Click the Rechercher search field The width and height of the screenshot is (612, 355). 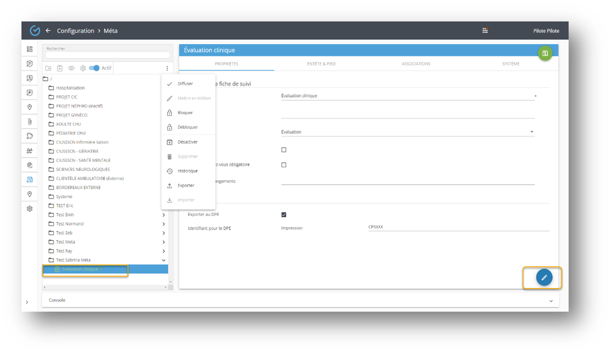(107, 55)
